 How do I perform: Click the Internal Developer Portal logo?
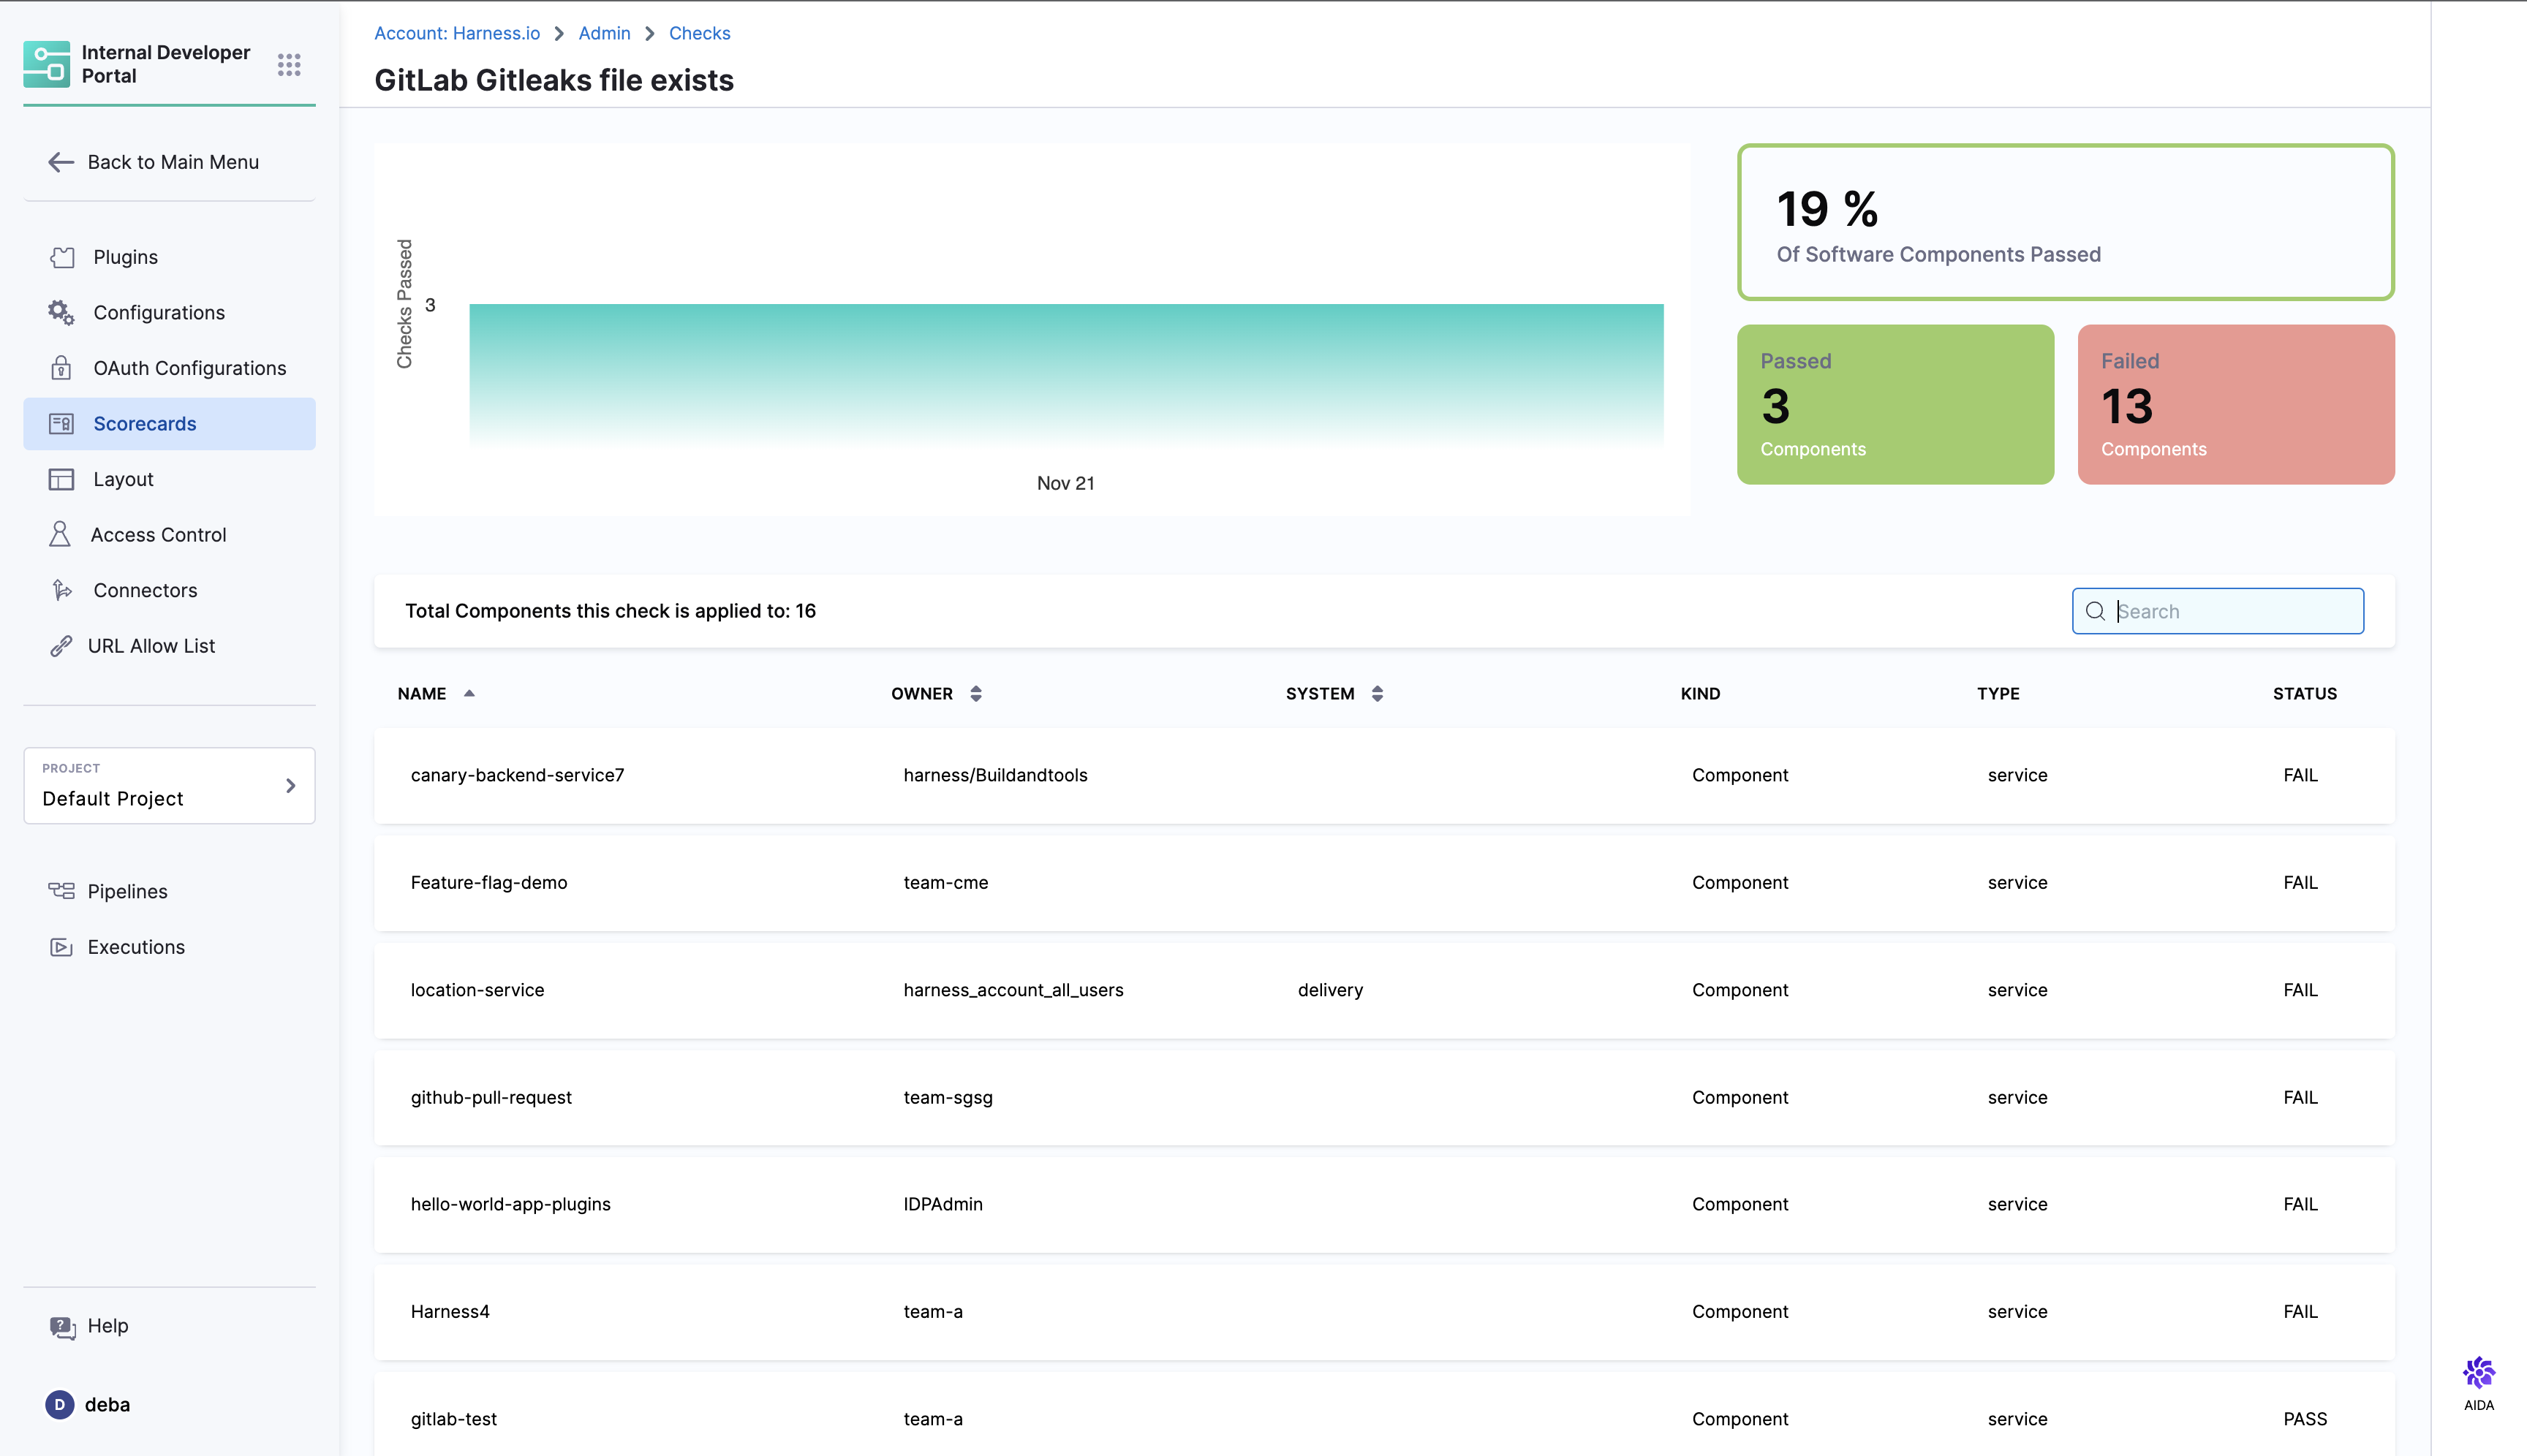(47, 64)
